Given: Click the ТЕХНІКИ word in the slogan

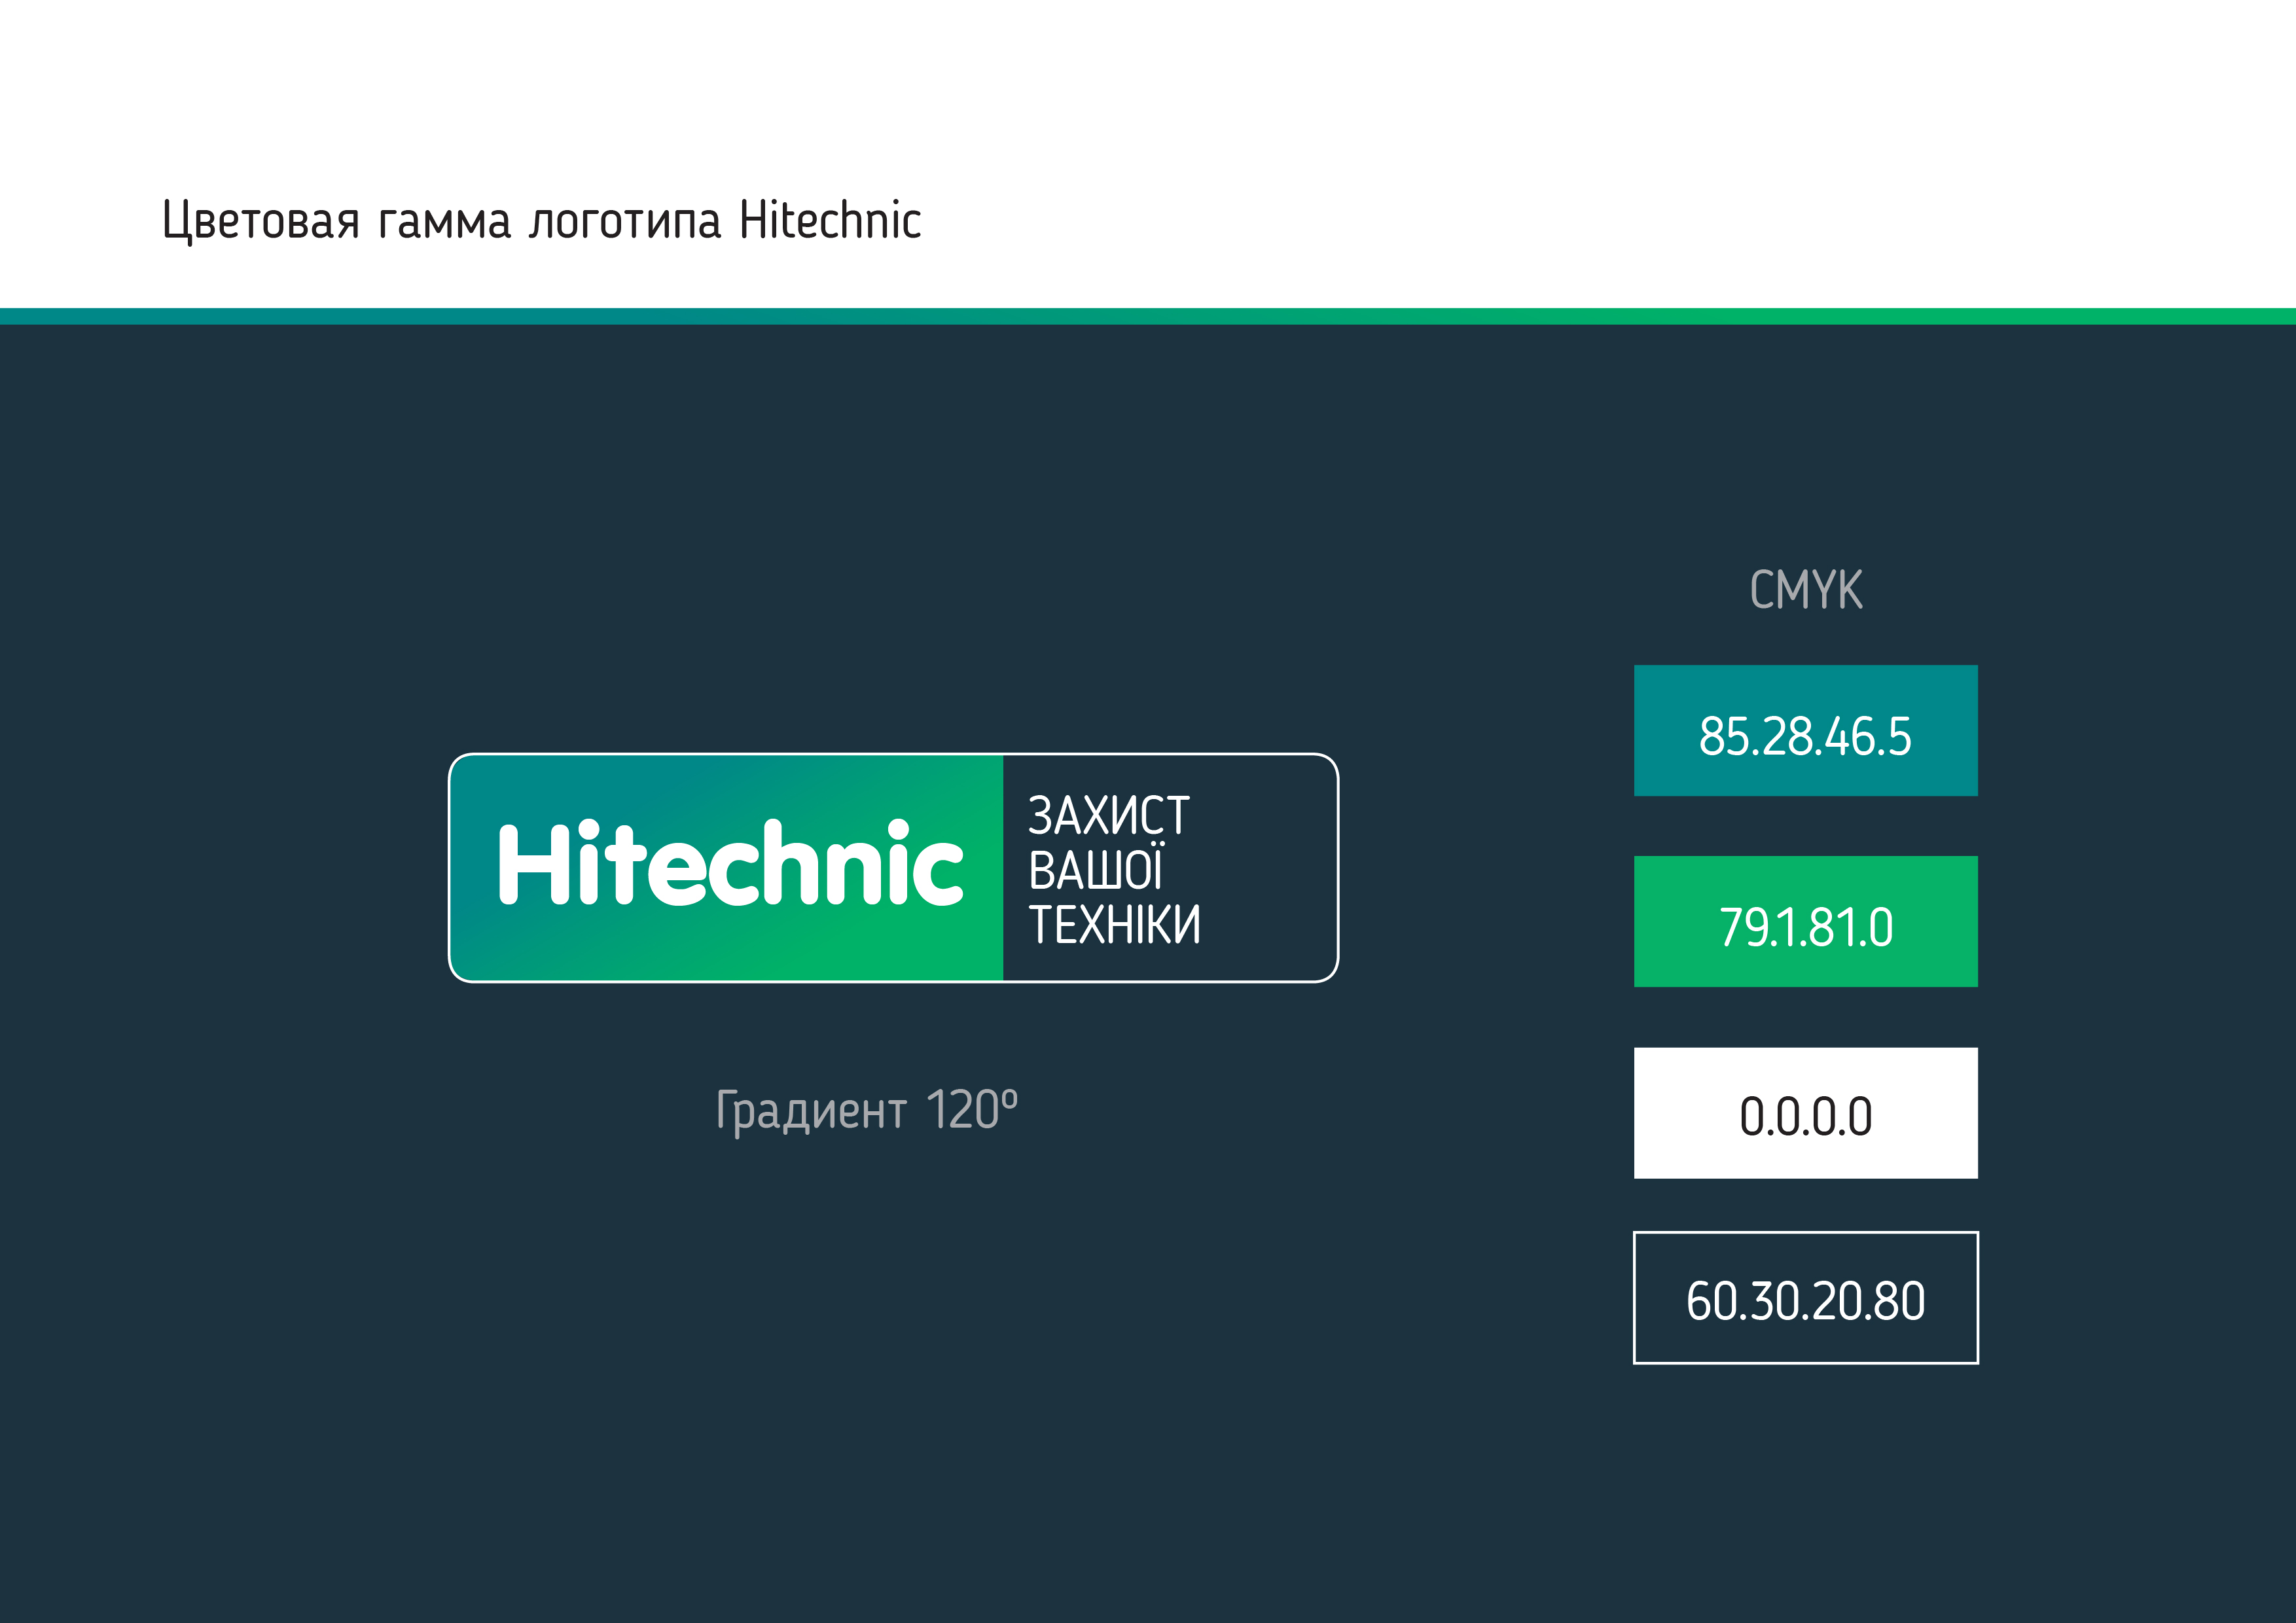Looking at the screenshot, I should (x=1114, y=924).
